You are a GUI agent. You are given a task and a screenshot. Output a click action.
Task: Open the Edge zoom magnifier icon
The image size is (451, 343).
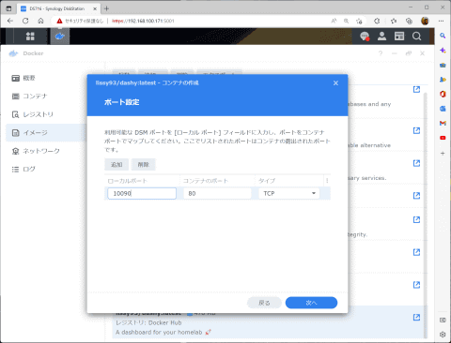click(347, 21)
